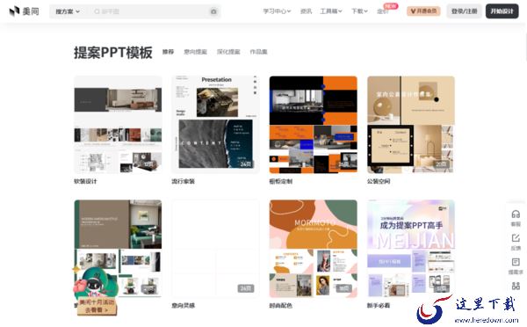Open the 时尚配色 MORIMOTO template thumbnail
Screen dimensions: 527x327
314,248
